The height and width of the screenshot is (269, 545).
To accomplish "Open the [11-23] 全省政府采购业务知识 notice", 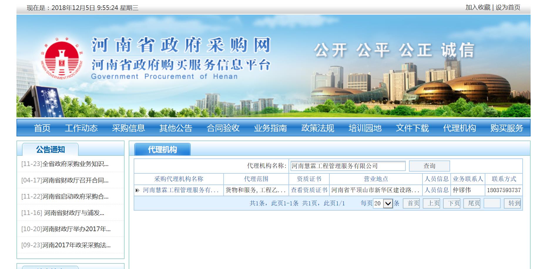I will (65, 164).
